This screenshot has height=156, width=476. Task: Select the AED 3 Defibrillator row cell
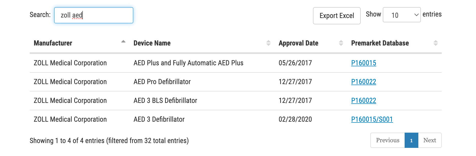(159, 119)
